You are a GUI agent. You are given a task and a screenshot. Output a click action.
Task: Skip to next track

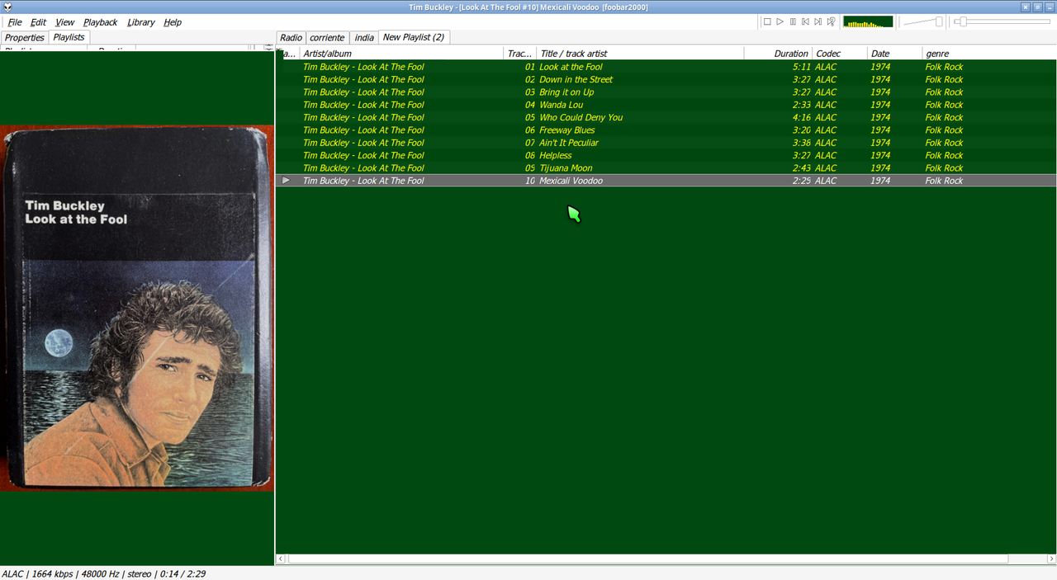[x=818, y=22]
